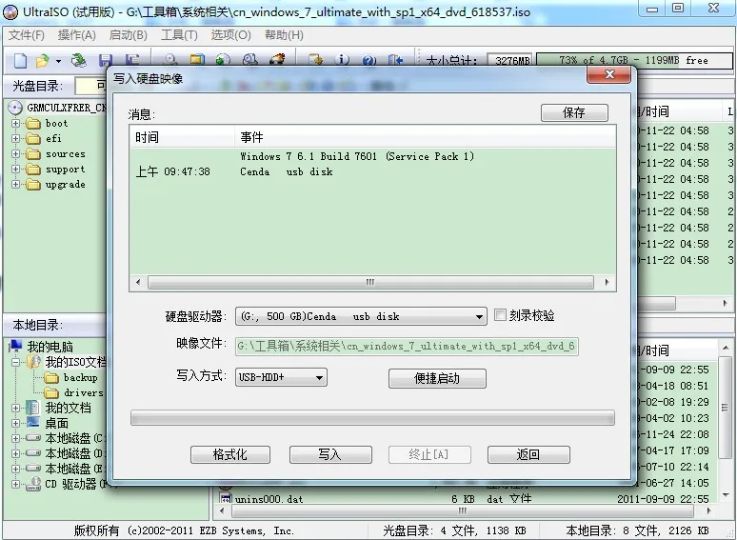Click the 我的文档 documents icon

33,408
